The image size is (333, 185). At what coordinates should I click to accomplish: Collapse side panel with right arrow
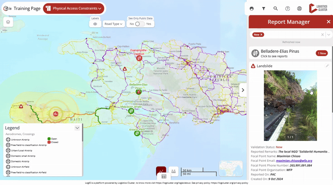243,90
